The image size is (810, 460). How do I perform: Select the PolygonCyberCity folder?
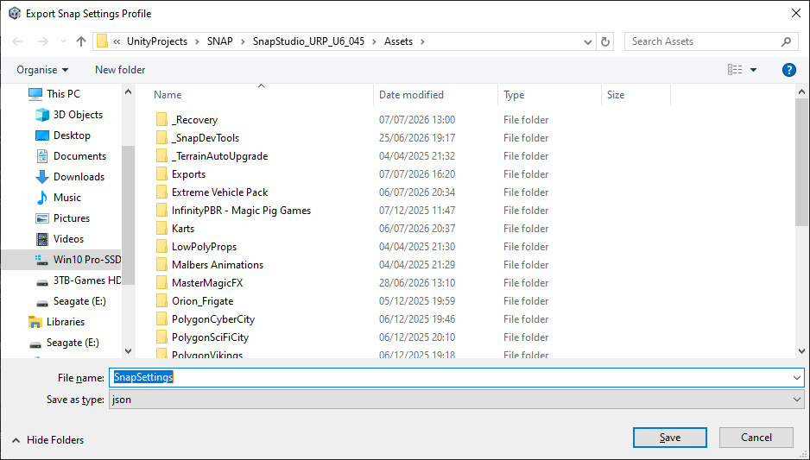click(212, 319)
